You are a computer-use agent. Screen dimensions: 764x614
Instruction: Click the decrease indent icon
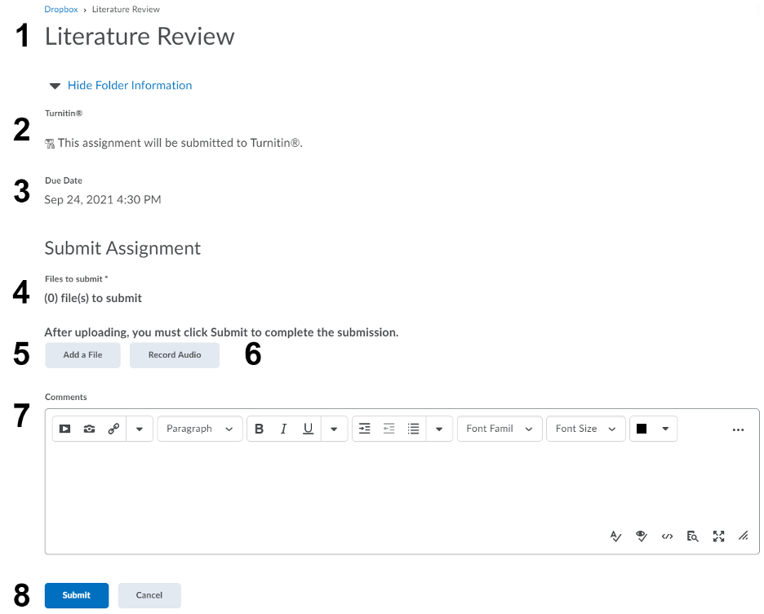pyautogui.click(x=389, y=429)
